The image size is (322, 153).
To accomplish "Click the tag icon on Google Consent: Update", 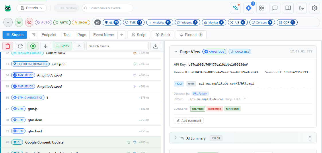I will pyautogui.click(x=135, y=142).
